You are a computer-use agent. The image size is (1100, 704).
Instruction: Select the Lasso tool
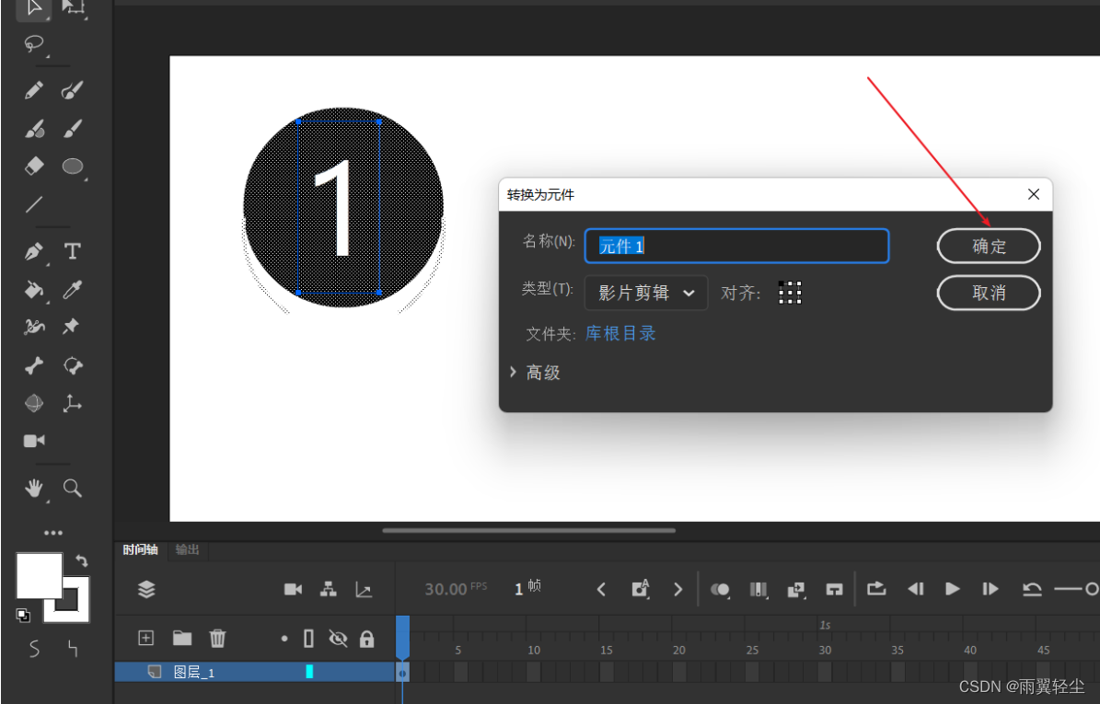pyautogui.click(x=34, y=44)
